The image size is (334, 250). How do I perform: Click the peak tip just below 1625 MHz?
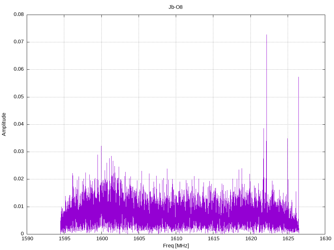[x=287, y=139]
